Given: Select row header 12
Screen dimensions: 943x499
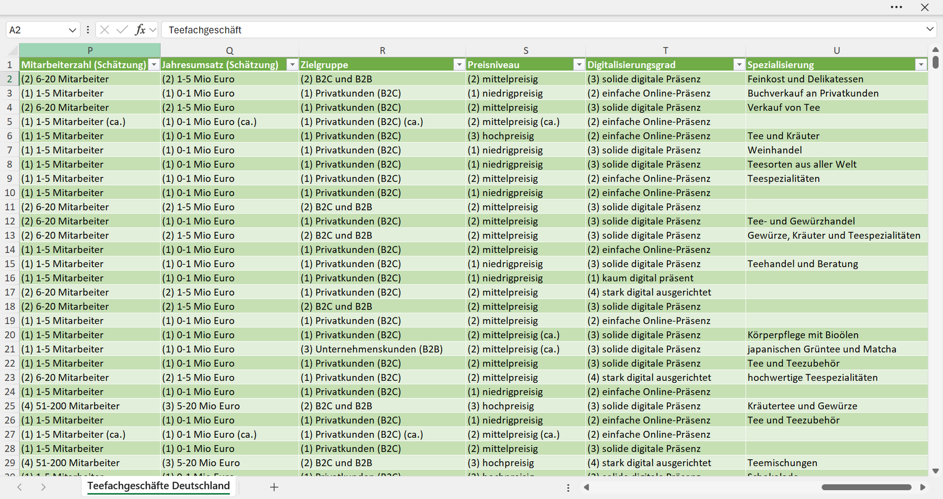Looking at the screenshot, I should 9,221.
